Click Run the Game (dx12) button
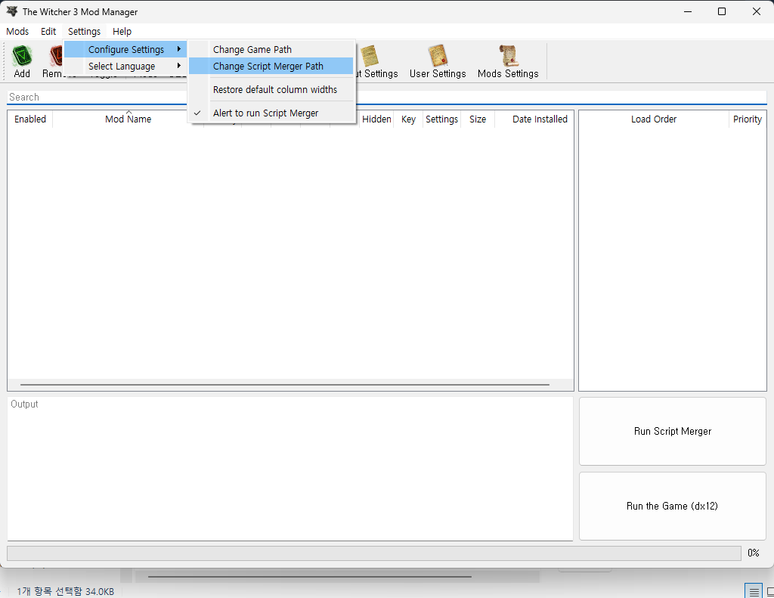774x598 pixels. point(672,507)
